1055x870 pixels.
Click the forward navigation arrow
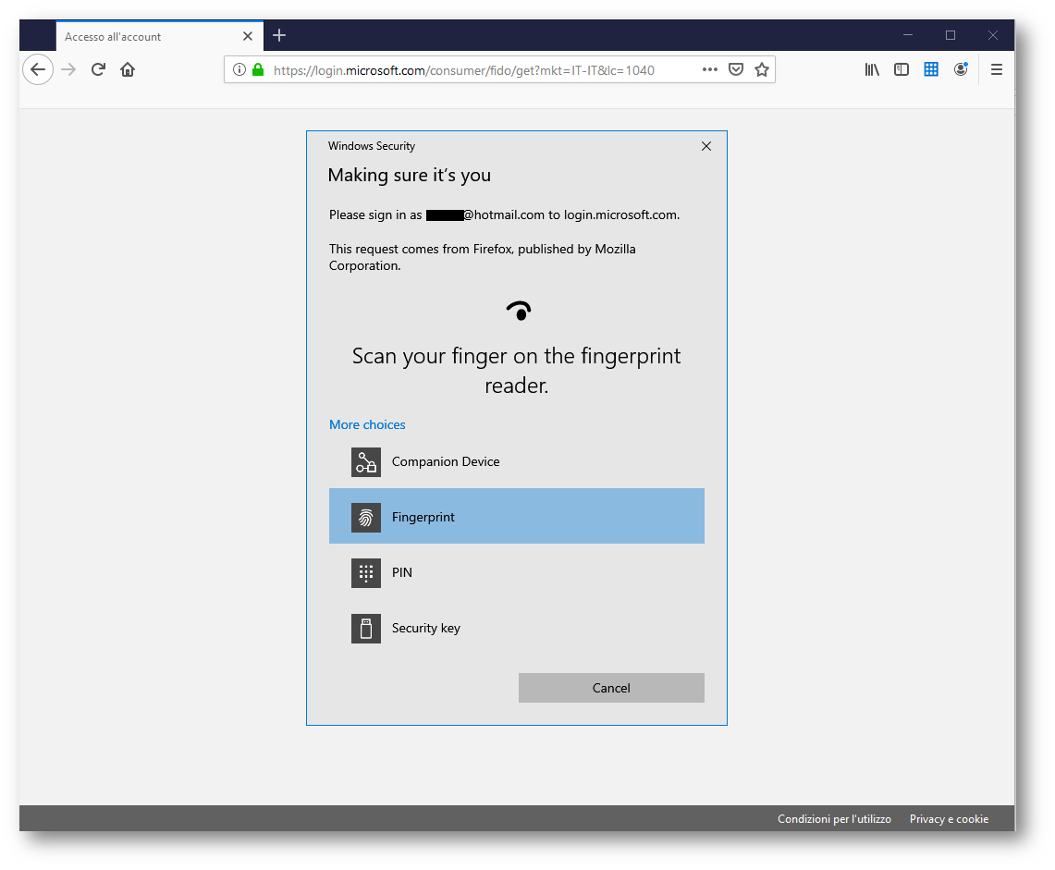click(68, 69)
